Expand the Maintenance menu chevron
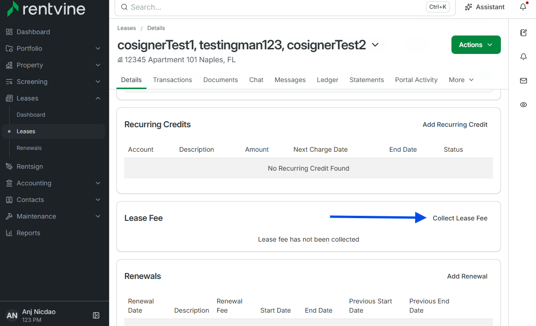The height and width of the screenshot is (326, 536). [98, 216]
